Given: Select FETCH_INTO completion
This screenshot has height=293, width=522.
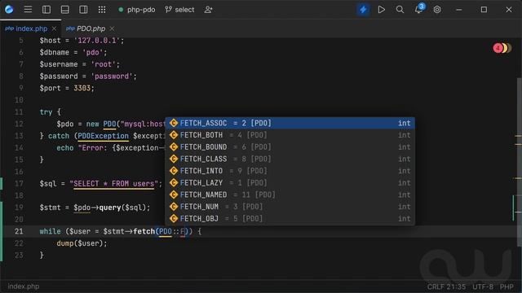Looking at the screenshot, I should click(x=290, y=171).
